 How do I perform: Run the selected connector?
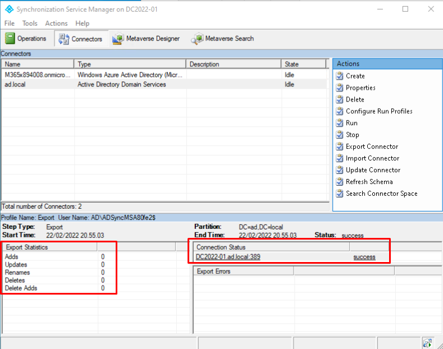(x=351, y=123)
